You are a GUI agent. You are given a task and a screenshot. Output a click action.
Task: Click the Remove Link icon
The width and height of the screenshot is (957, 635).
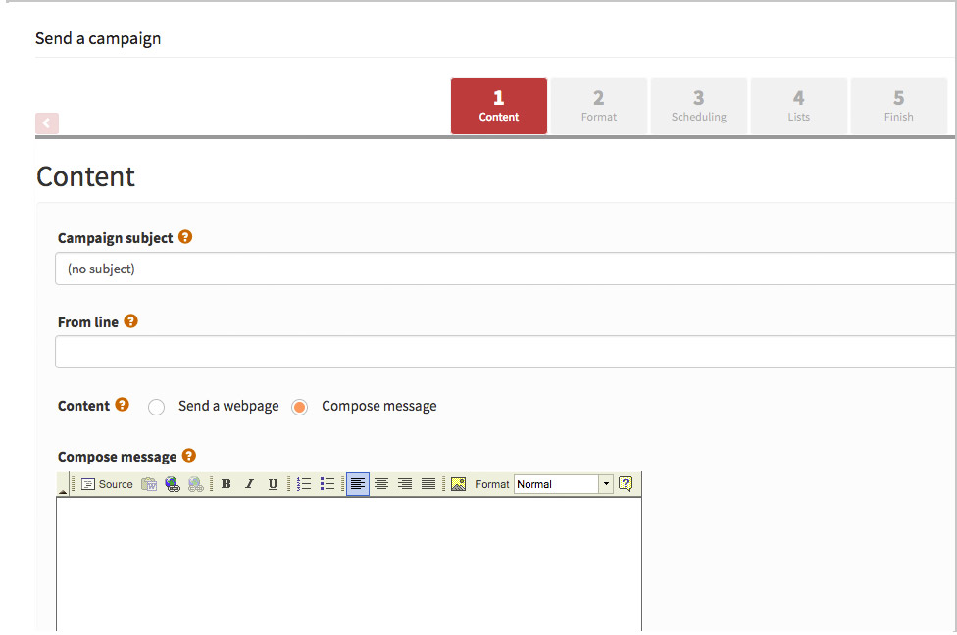pos(196,484)
